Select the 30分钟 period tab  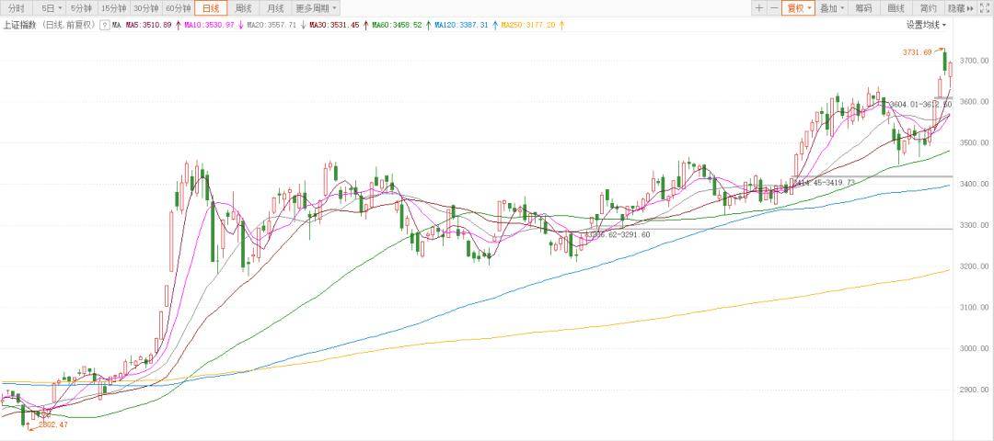coord(145,8)
